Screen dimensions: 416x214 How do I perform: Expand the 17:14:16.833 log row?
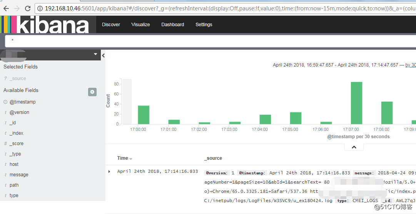tap(109, 172)
